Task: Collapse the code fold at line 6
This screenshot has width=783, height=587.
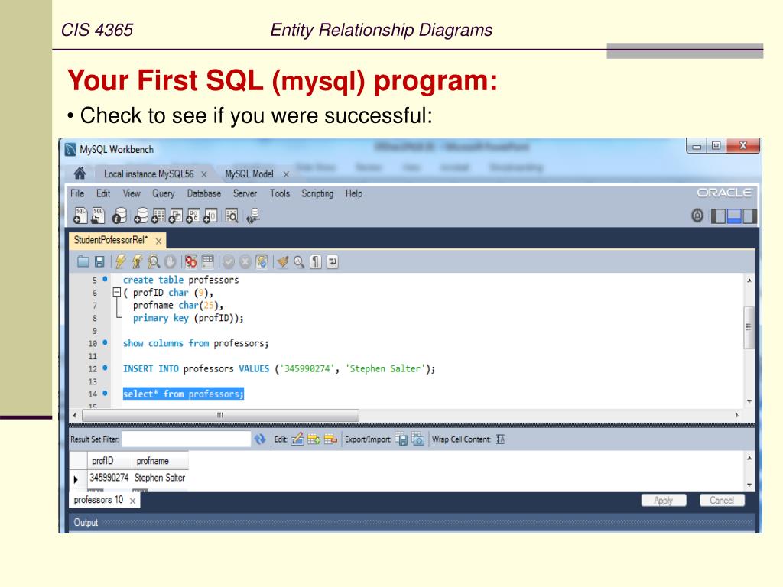Action: point(117,293)
